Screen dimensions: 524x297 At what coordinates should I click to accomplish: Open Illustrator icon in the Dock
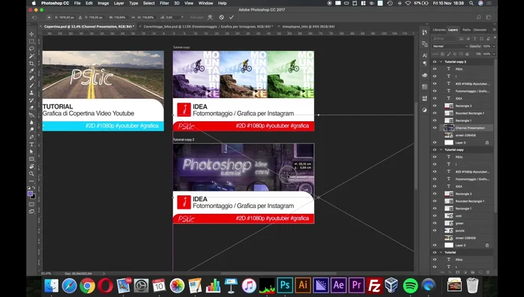303,285
